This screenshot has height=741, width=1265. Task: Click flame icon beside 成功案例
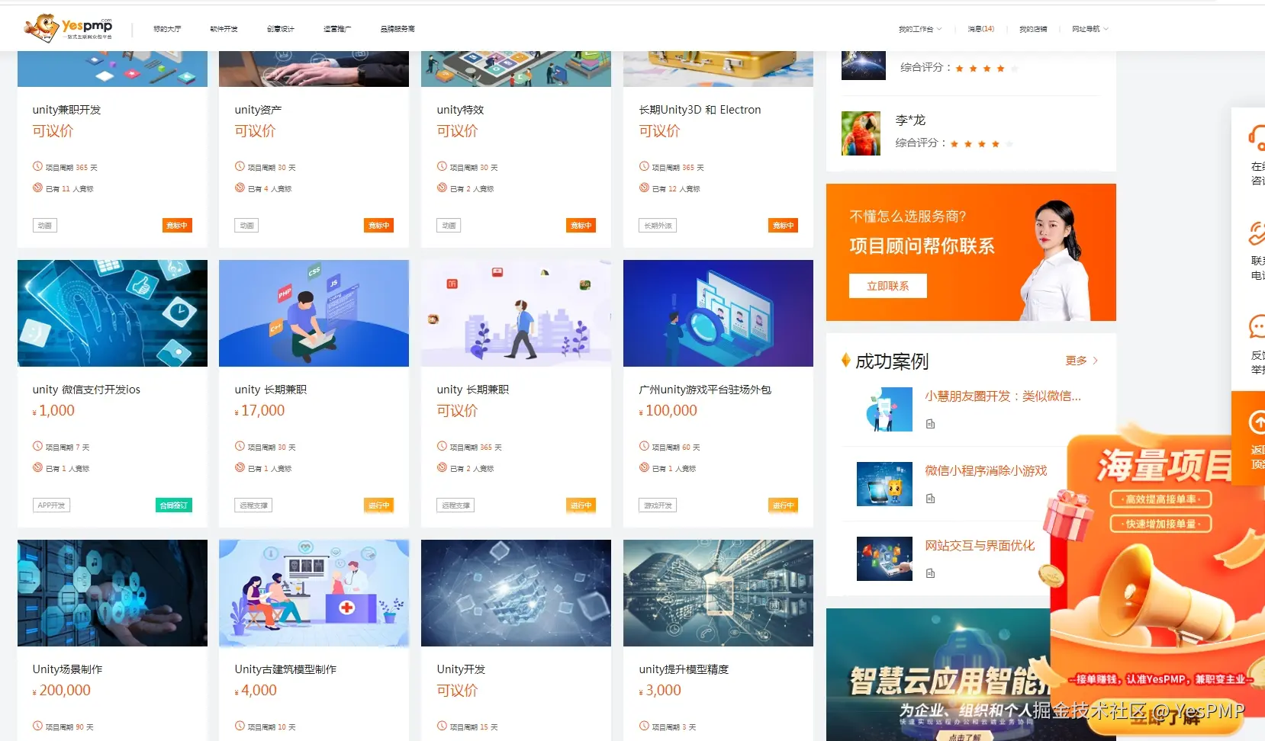point(846,361)
